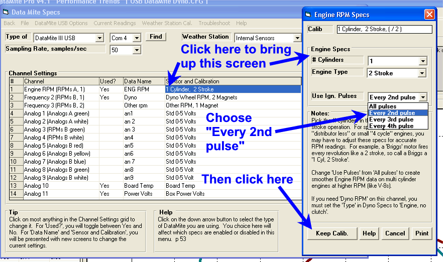
Task: Select All pulses from the list
Action: pyautogui.click(x=398, y=106)
